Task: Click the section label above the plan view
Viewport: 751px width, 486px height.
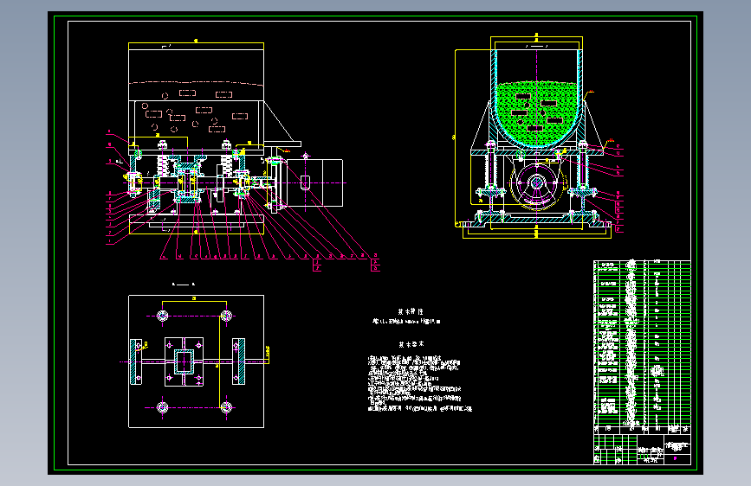Action: click(x=184, y=285)
